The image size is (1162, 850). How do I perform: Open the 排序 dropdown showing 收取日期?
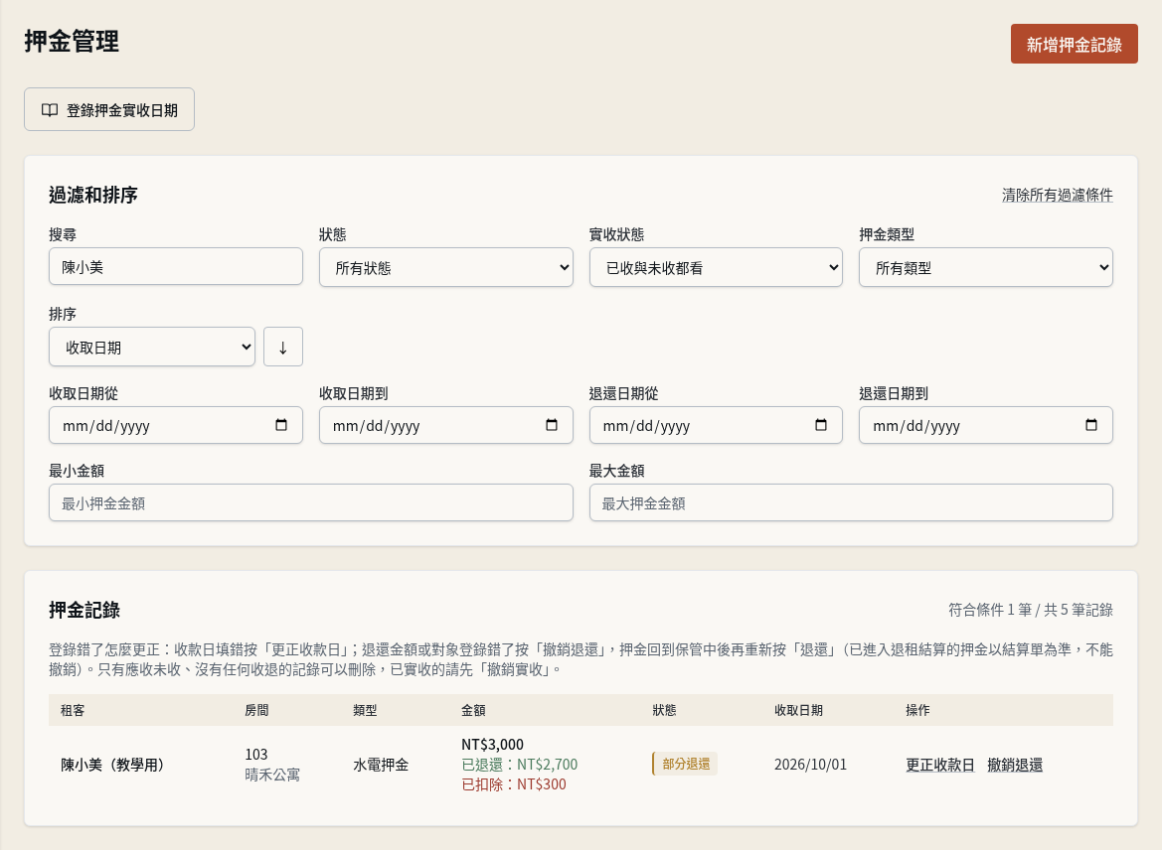152,347
